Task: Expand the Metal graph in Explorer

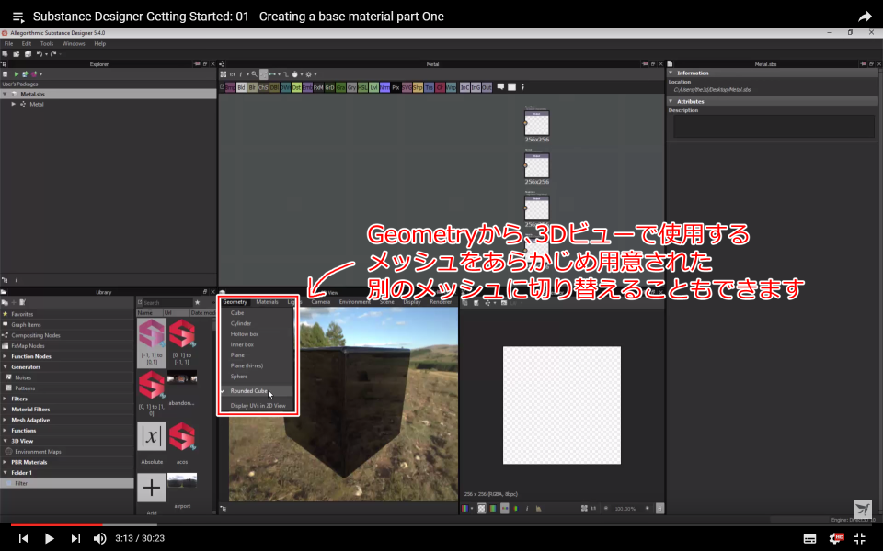Action: [x=14, y=104]
